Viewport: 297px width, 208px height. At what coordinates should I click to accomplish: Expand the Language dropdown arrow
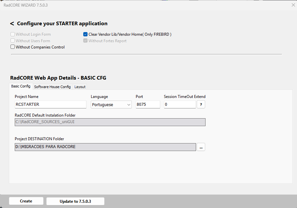point(128,105)
